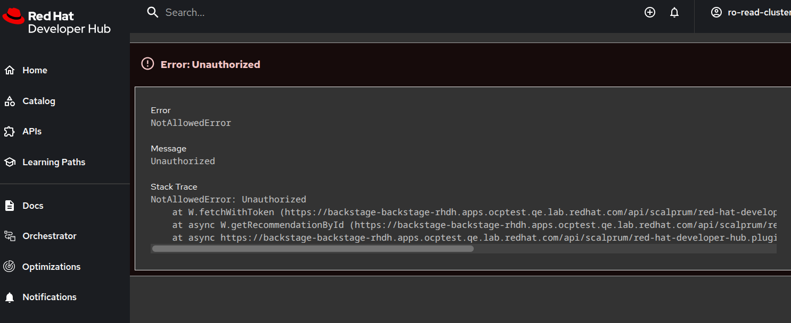Navigate to the Optimizations page

coord(51,267)
